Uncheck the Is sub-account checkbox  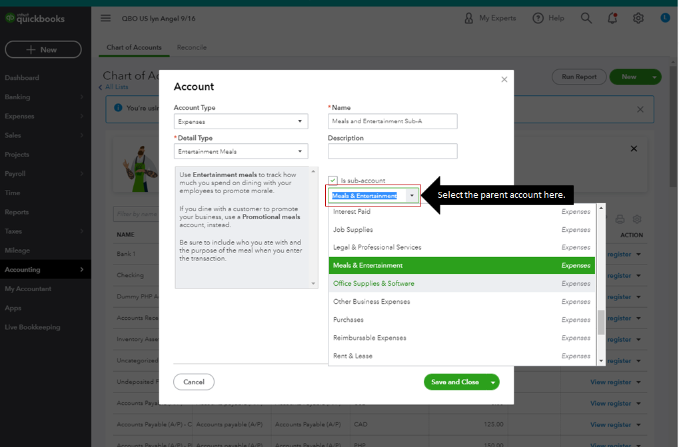tap(333, 181)
